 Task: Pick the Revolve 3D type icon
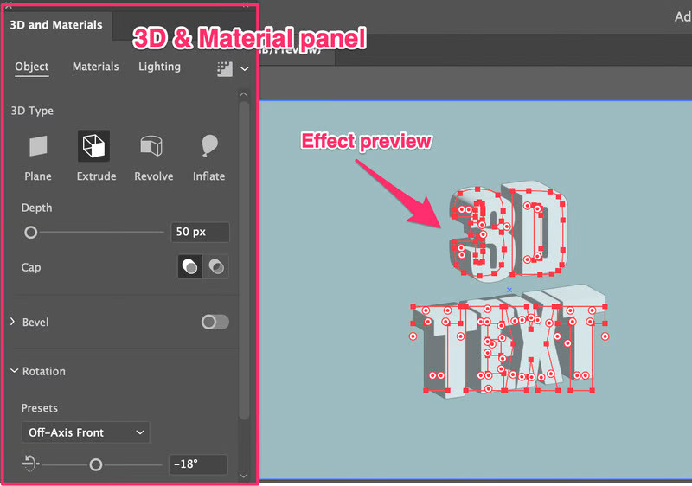tap(152, 147)
